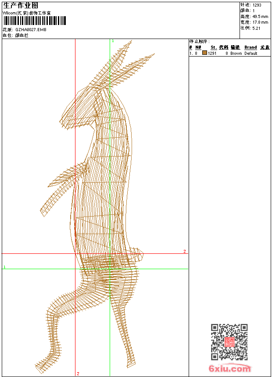The height and width of the screenshot is (377, 272).
Task: Click the N# column header
Action: [x=198, y=47]
